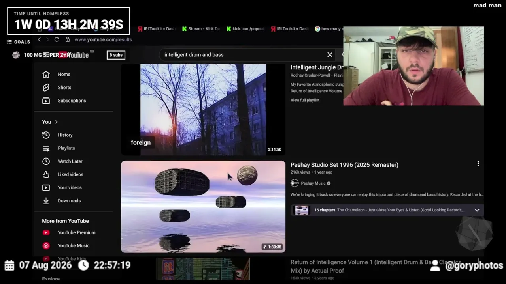The width and height of the screenshot is (506, 284).
Task: Click the browser back arrow
Action: coord(39,39)
